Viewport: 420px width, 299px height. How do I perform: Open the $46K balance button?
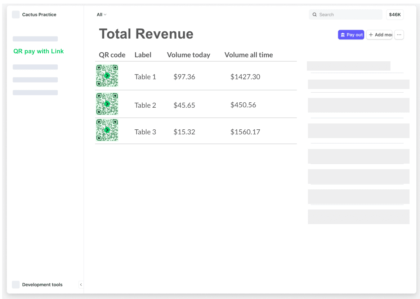point(395,14)
